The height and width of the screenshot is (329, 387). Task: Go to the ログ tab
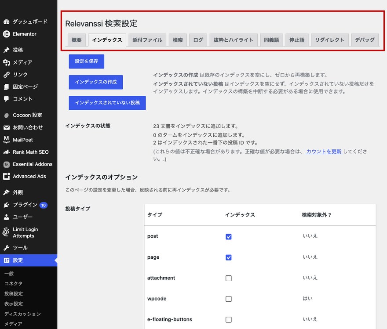point(198,40)
